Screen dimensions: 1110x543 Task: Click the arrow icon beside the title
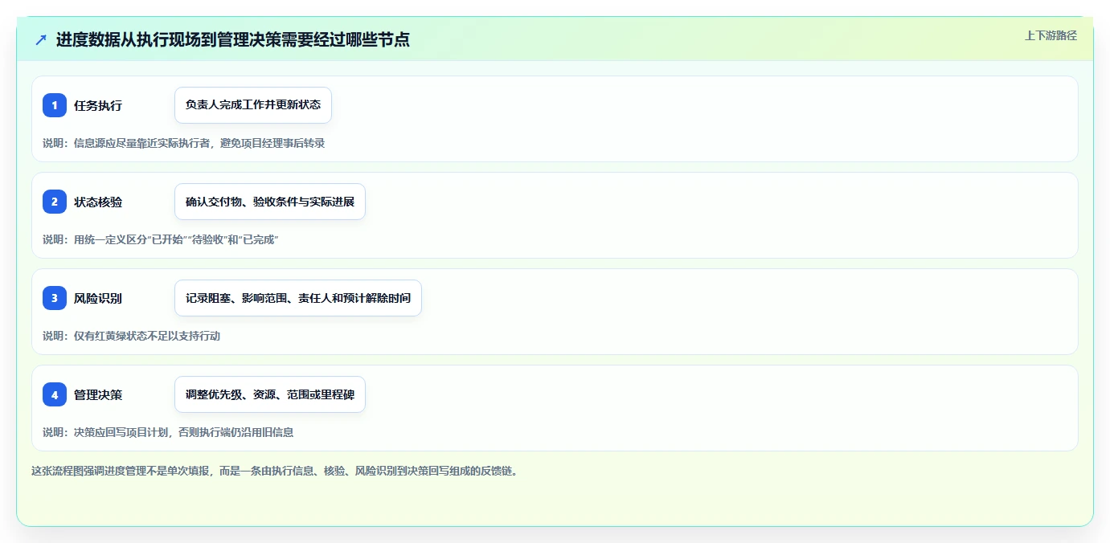pyautogui.click(x=41, y=39)
